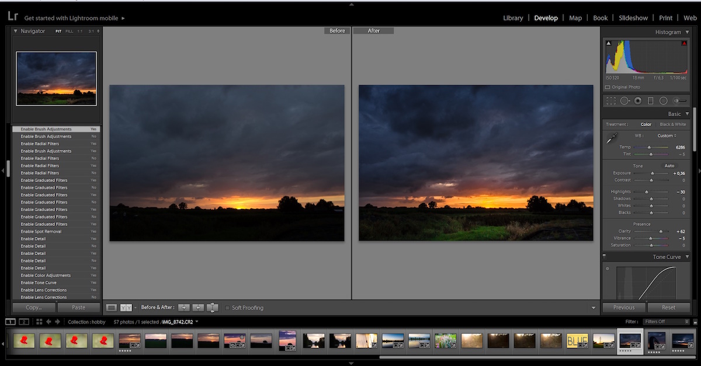
Task: Enable the Soft Proofing checkbox
Action: 227,308
